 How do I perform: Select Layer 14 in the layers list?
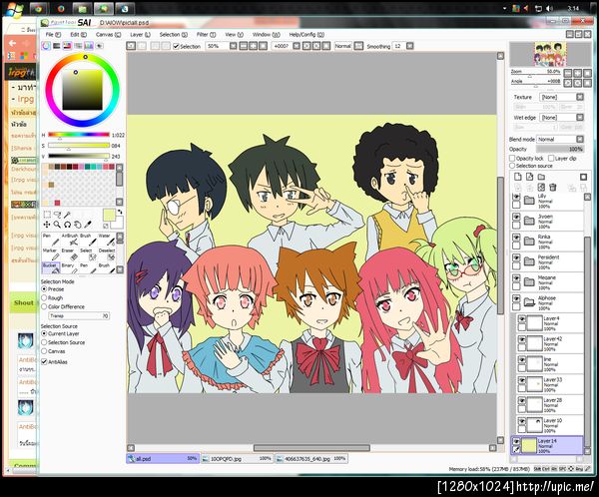[547, 445]
